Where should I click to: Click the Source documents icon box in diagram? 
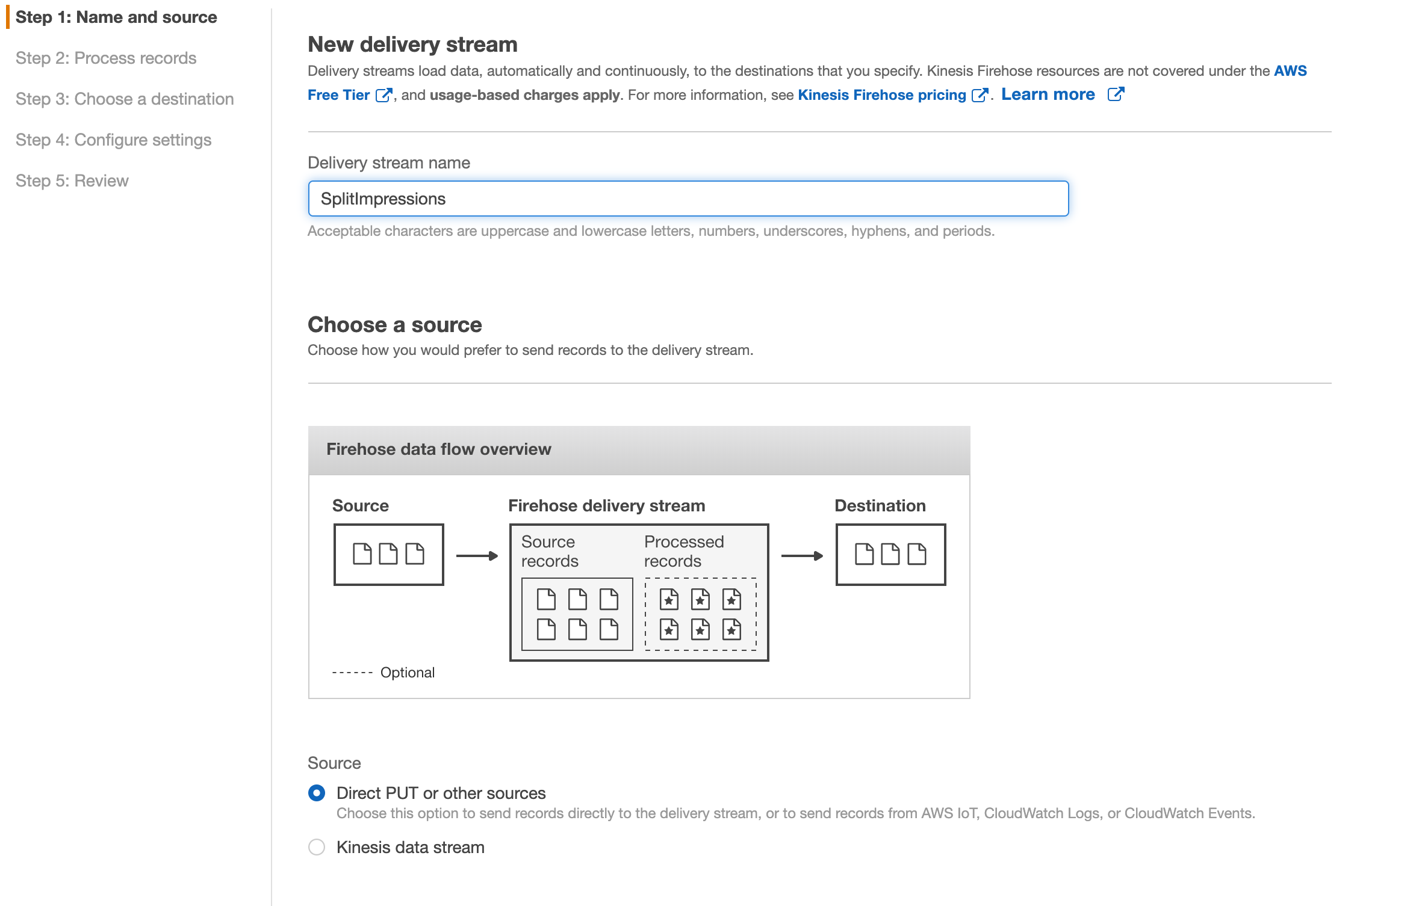[x=388, y=554]
